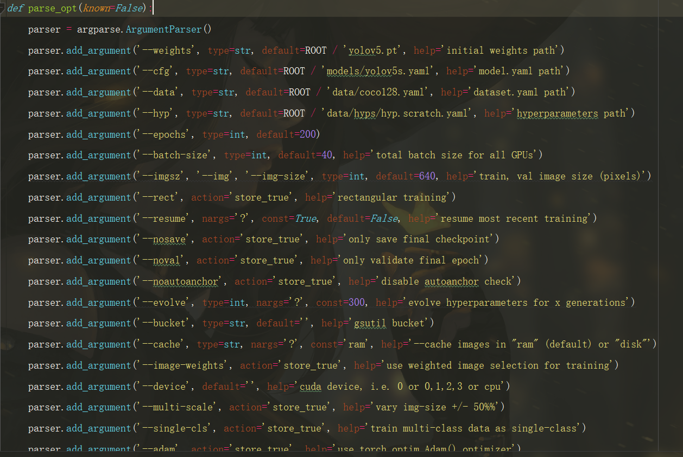Click 'only save final checkpoint' help text
This screenshot has height=457, width=683.
(x=419, y=239)
